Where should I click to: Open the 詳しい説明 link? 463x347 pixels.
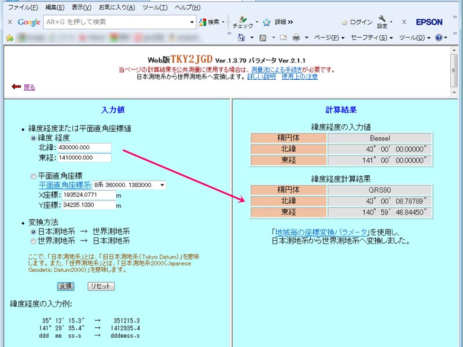pos(262,76)
